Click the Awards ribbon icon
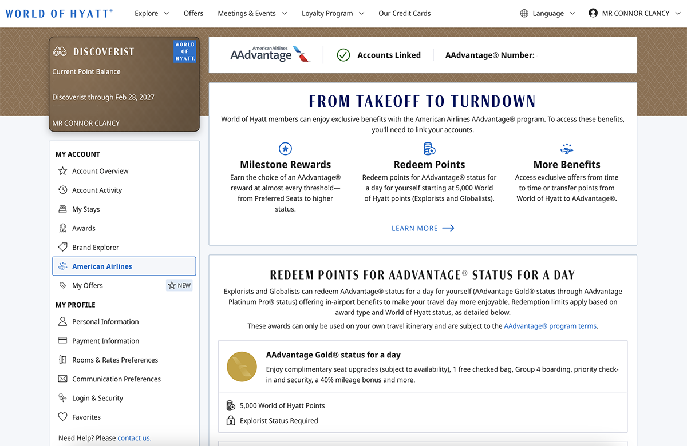 tap(63, 228)
